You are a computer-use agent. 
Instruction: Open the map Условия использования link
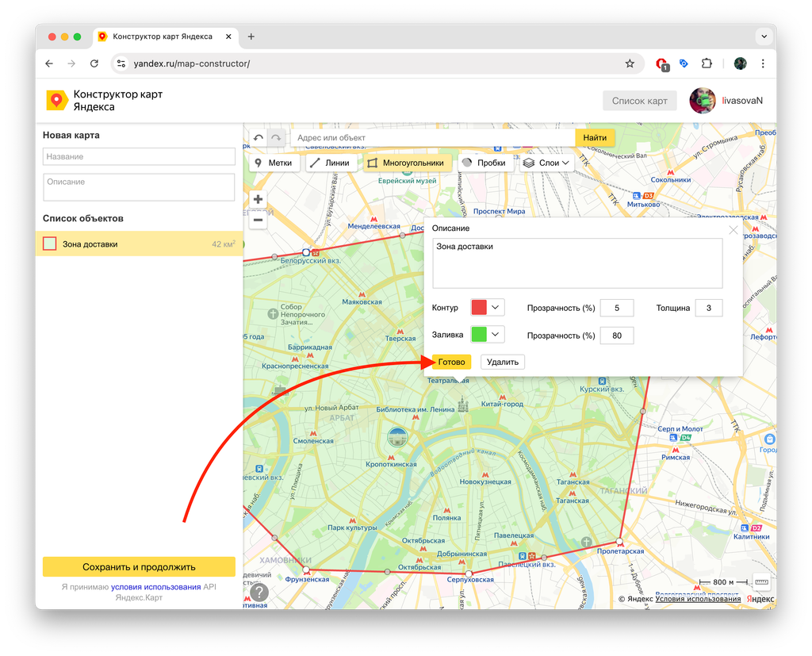(x=698, y=599)
